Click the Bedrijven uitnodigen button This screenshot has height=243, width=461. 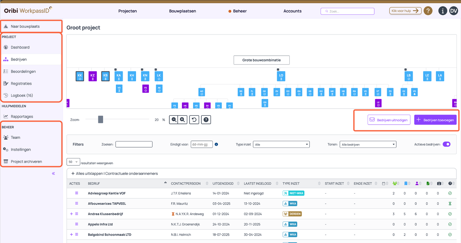tap(389, 120)
